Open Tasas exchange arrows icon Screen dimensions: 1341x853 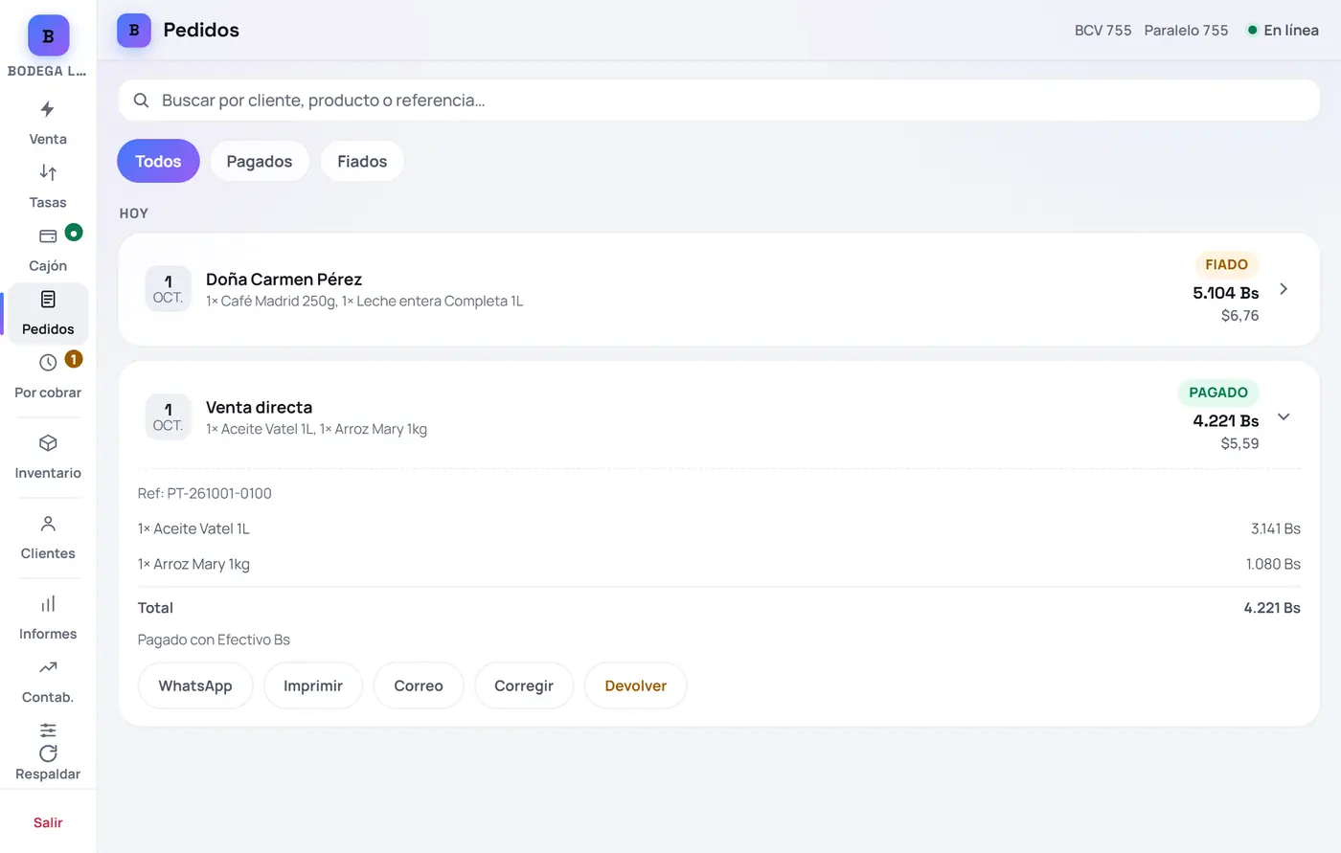click(x=48, y=172)
